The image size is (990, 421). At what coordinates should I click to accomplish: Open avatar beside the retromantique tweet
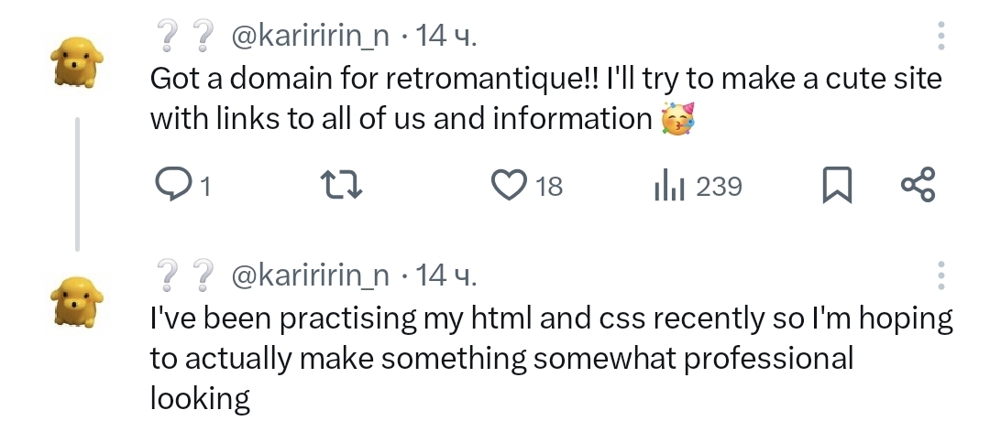77,61
